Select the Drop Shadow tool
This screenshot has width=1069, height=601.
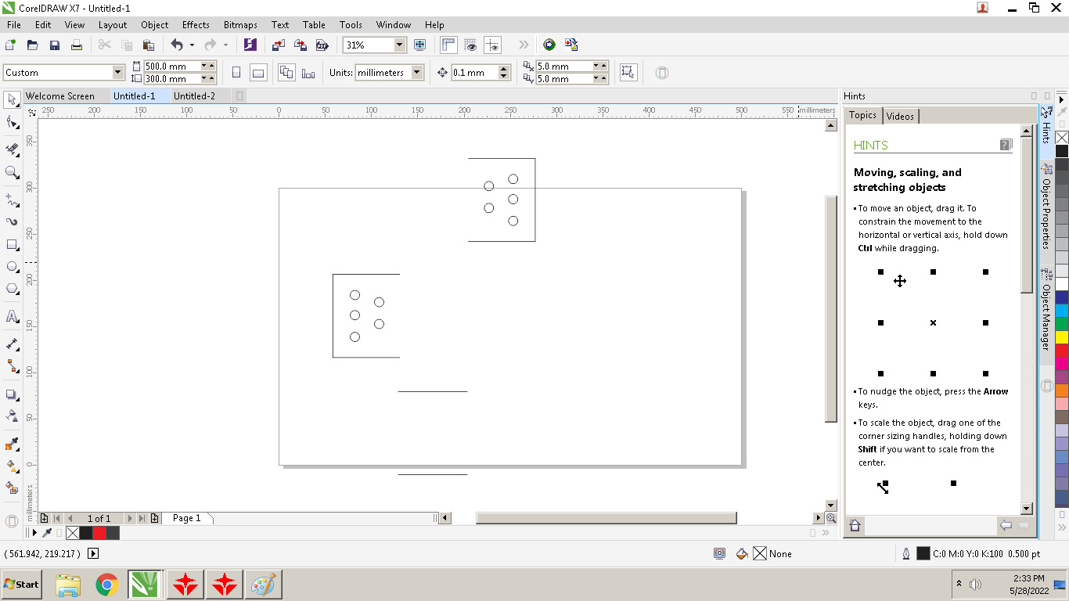12,394
